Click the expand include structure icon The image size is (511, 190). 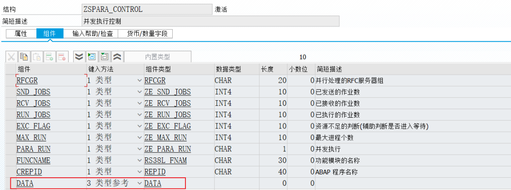(92, 57)
